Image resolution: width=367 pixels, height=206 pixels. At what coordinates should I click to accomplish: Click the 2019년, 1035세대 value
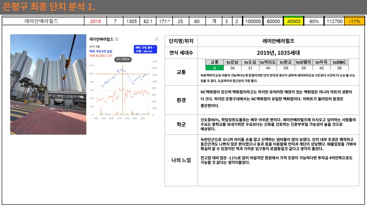[x=278, y=53]
